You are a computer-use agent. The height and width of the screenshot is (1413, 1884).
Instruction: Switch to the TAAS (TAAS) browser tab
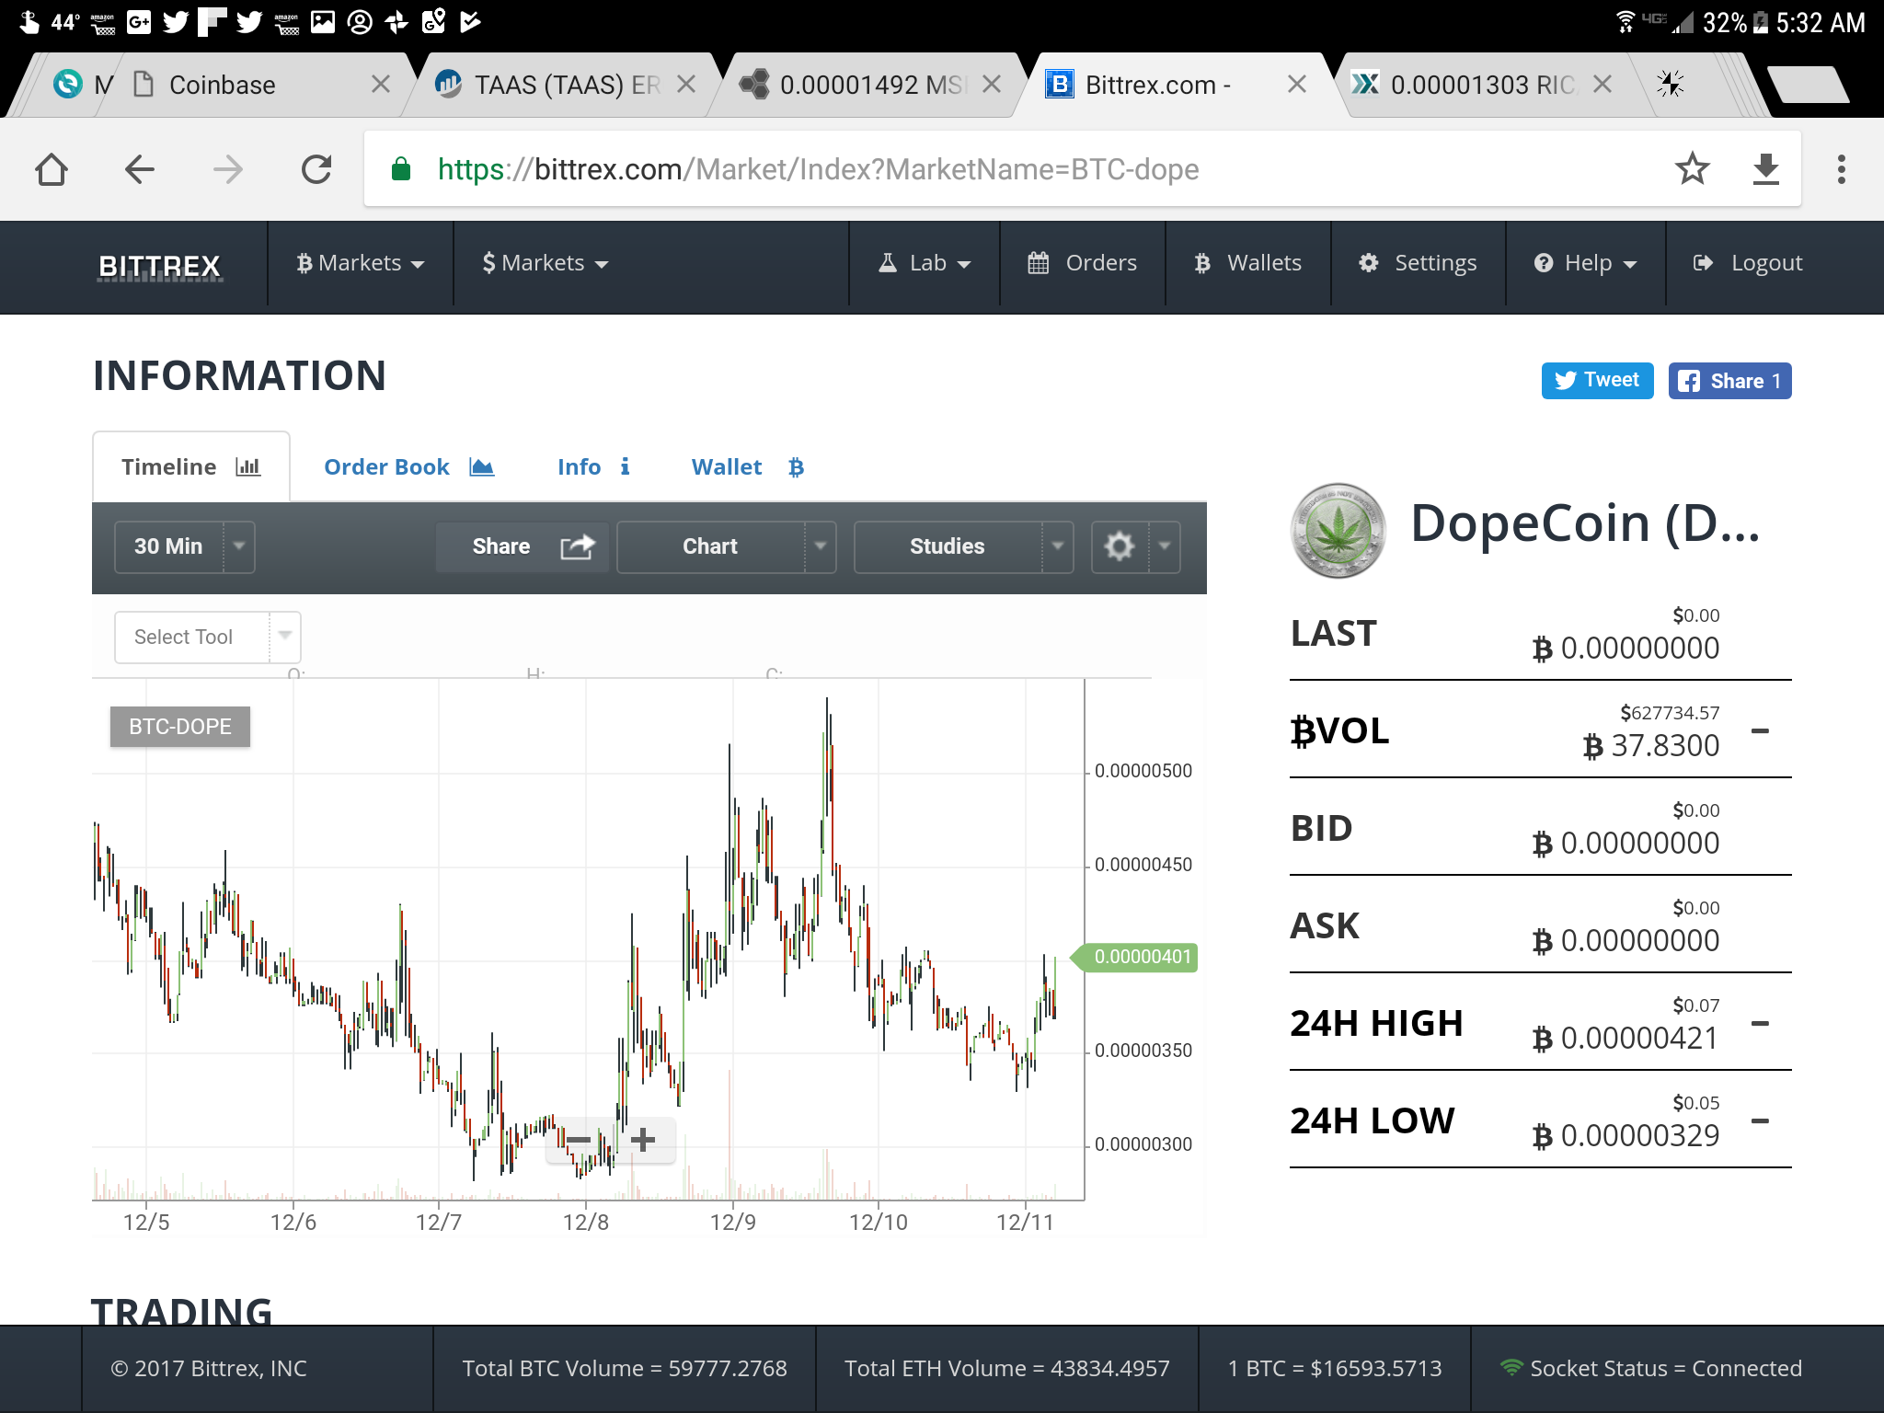(x=561, y=85)
